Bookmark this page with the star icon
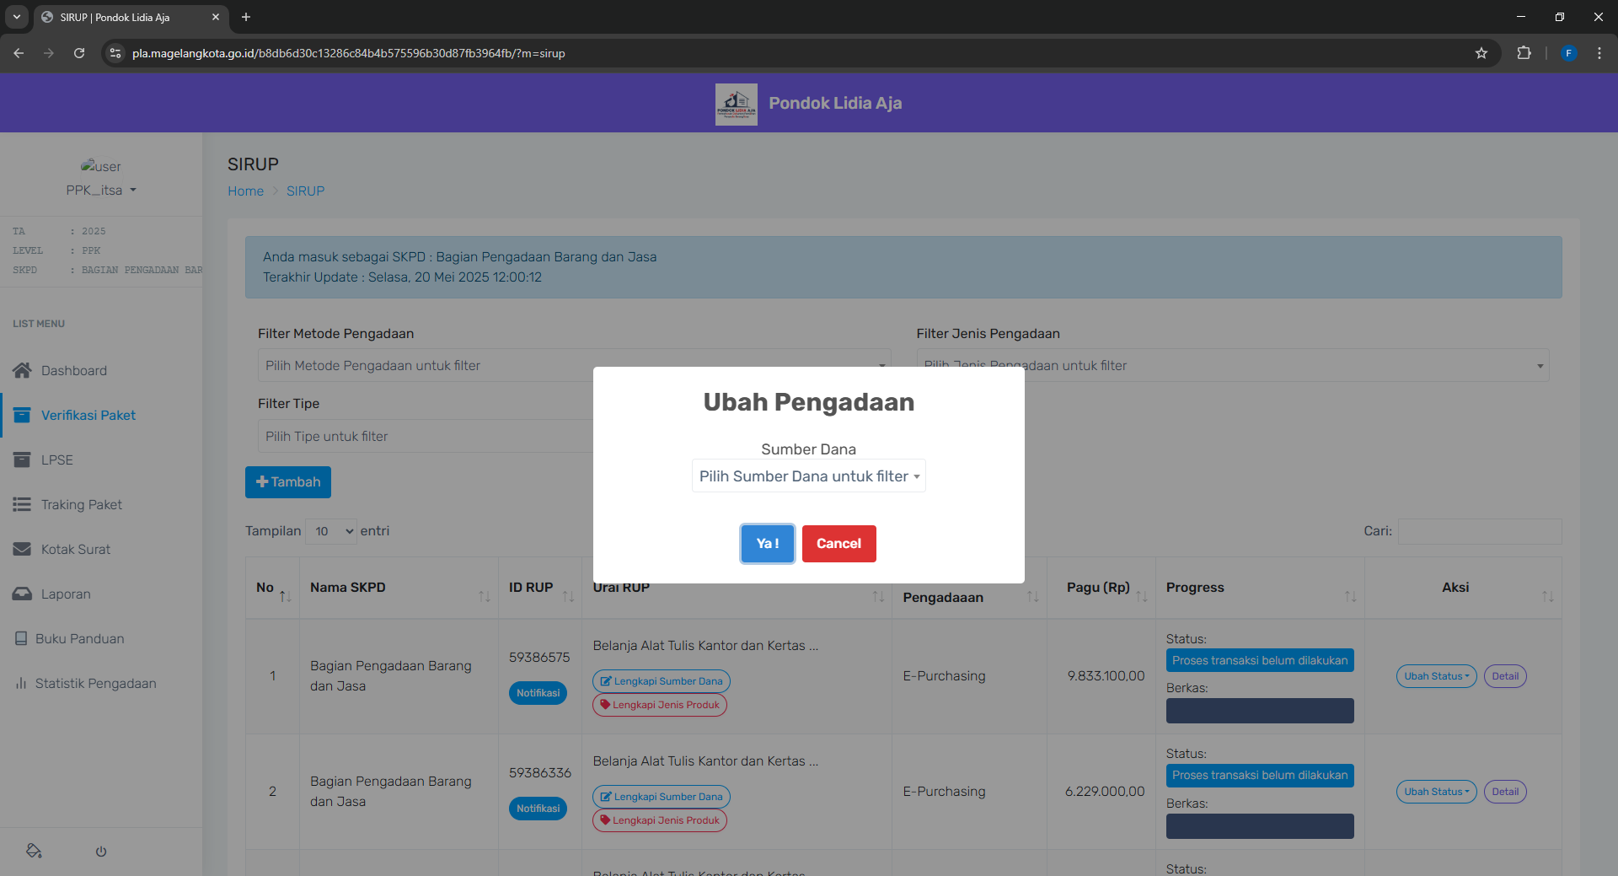Image resolution: width=1618 pixels, height=876 pixels. click(x=1481, y=53)
